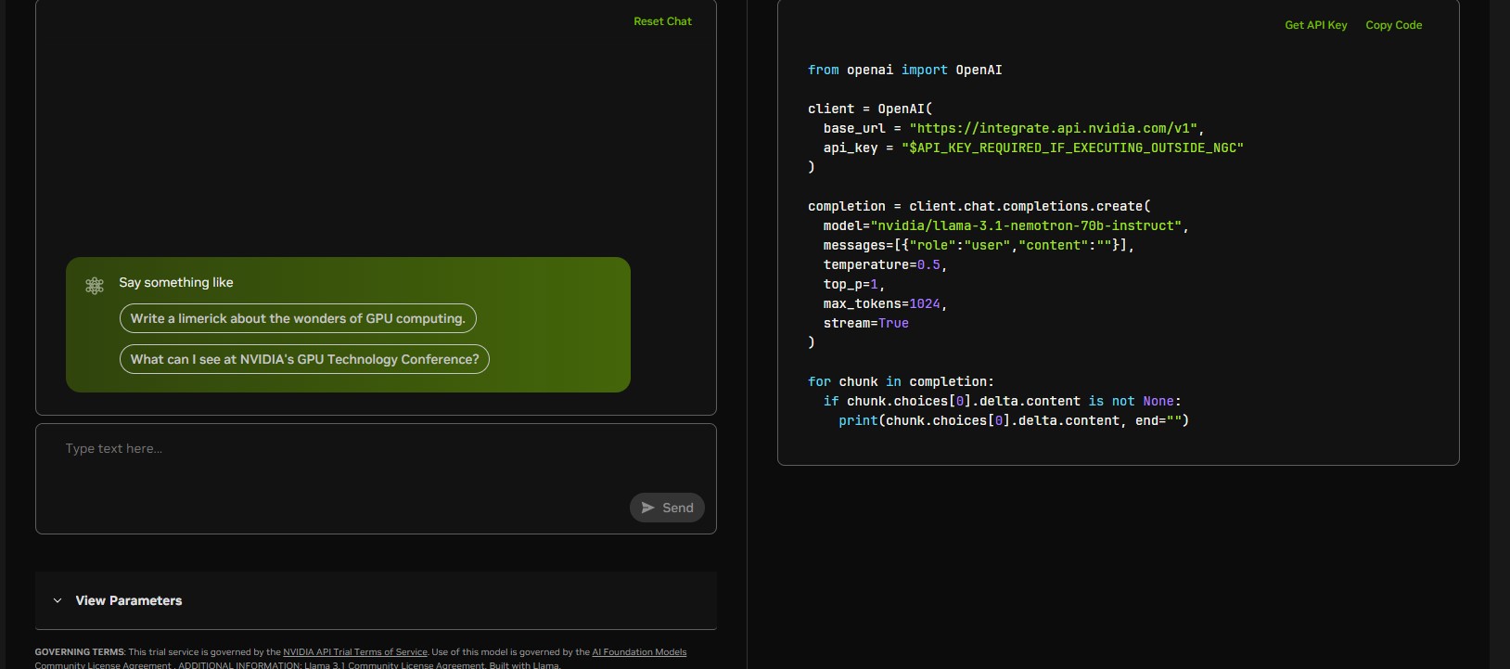The width and height of the screenshot is (1510, 669).
Task: Click the paper plane Send icon
Action: click(648, 508)
